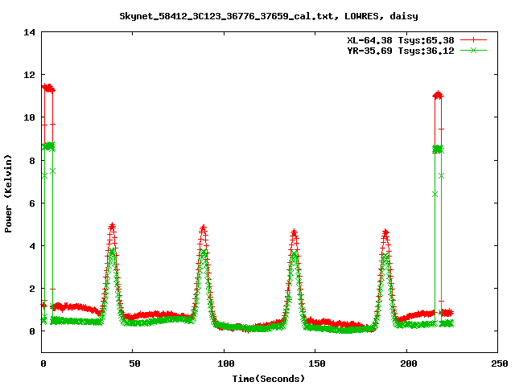Click the y-axis tick label 10

tap(29, 117)
